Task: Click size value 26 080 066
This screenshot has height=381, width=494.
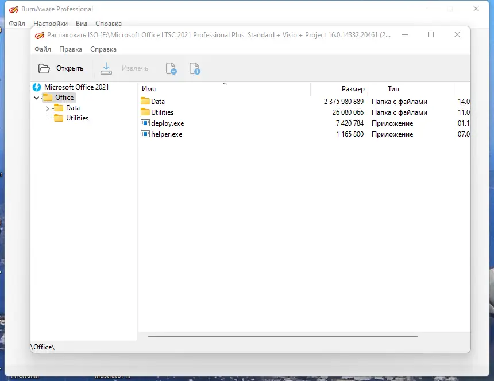Action: (348, 112)
